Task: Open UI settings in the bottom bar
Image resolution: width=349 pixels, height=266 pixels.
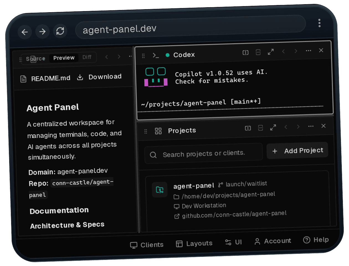Action: click(233, 242)
